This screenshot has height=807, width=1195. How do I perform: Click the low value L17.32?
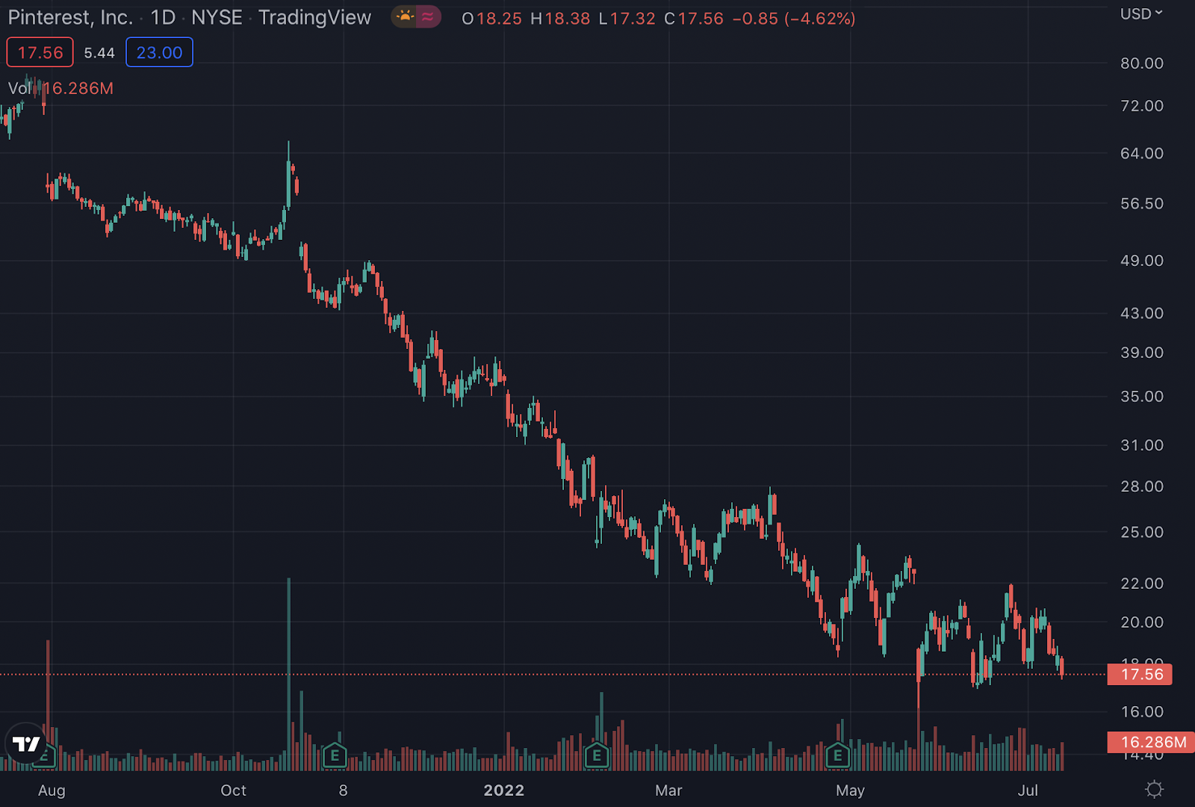[627, 19]
